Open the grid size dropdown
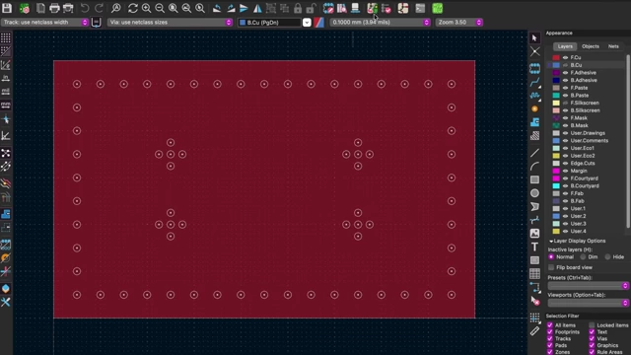Screen dimensions: 631x355 click(x=380, y=22)
